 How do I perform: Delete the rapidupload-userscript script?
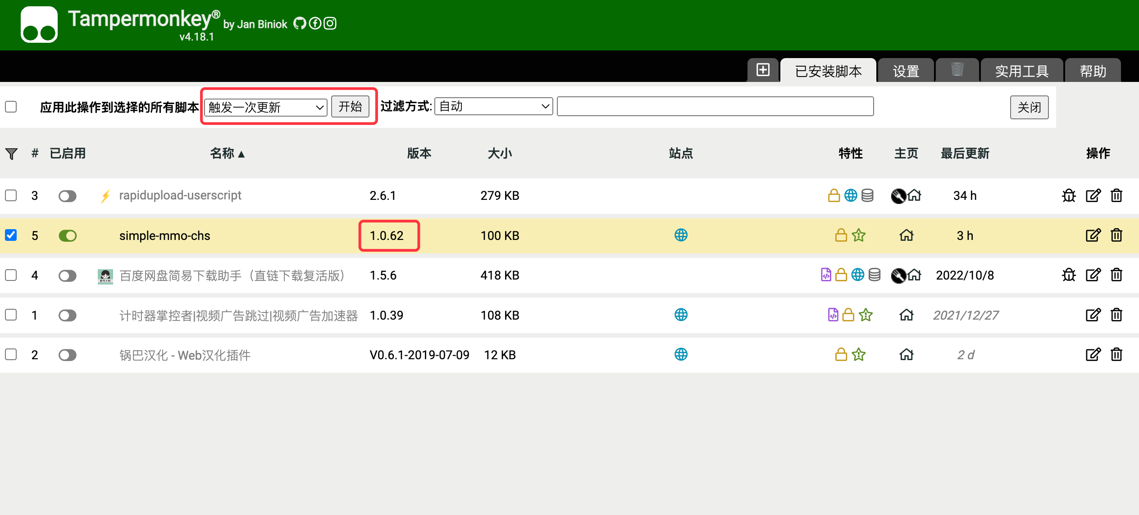pos(1116,195)
